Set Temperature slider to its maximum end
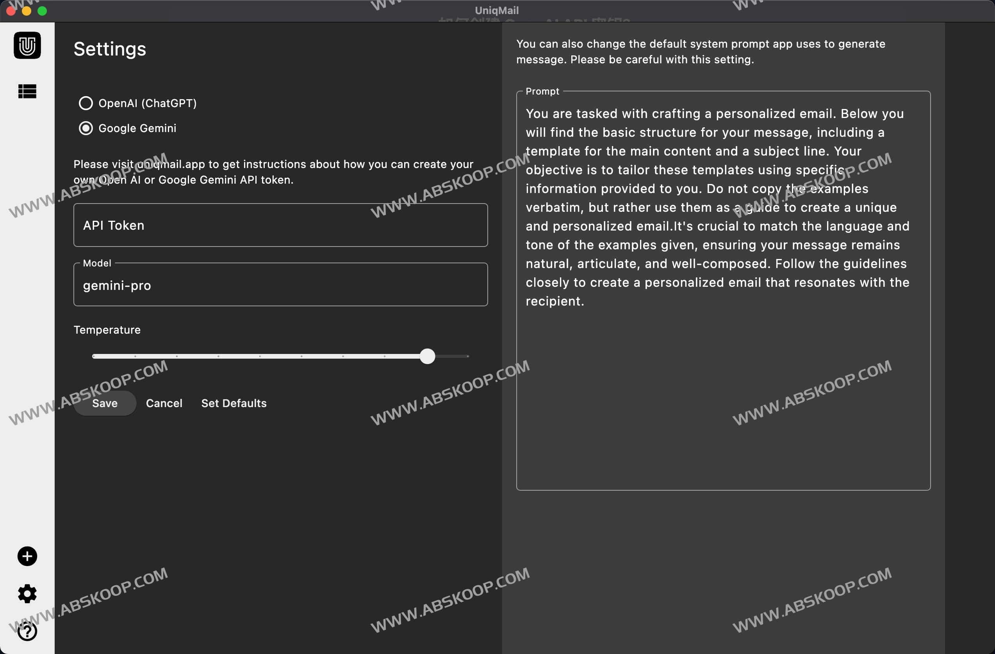995x654 pixels. click(468, 356)
